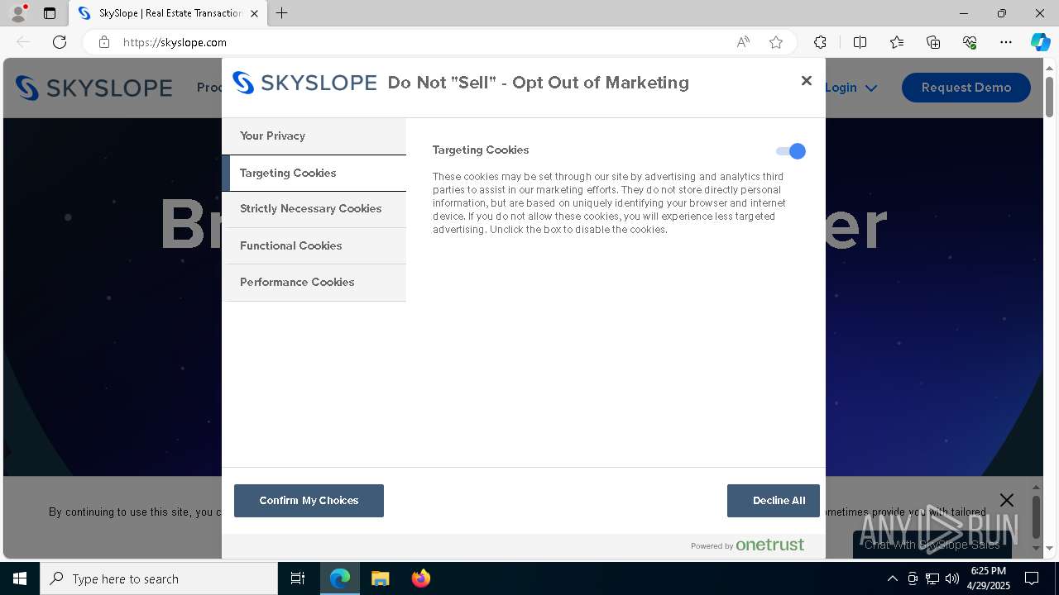Close the SkySlope browser tab
This screenshot has height=595, width=1059.
pos(254,13)
